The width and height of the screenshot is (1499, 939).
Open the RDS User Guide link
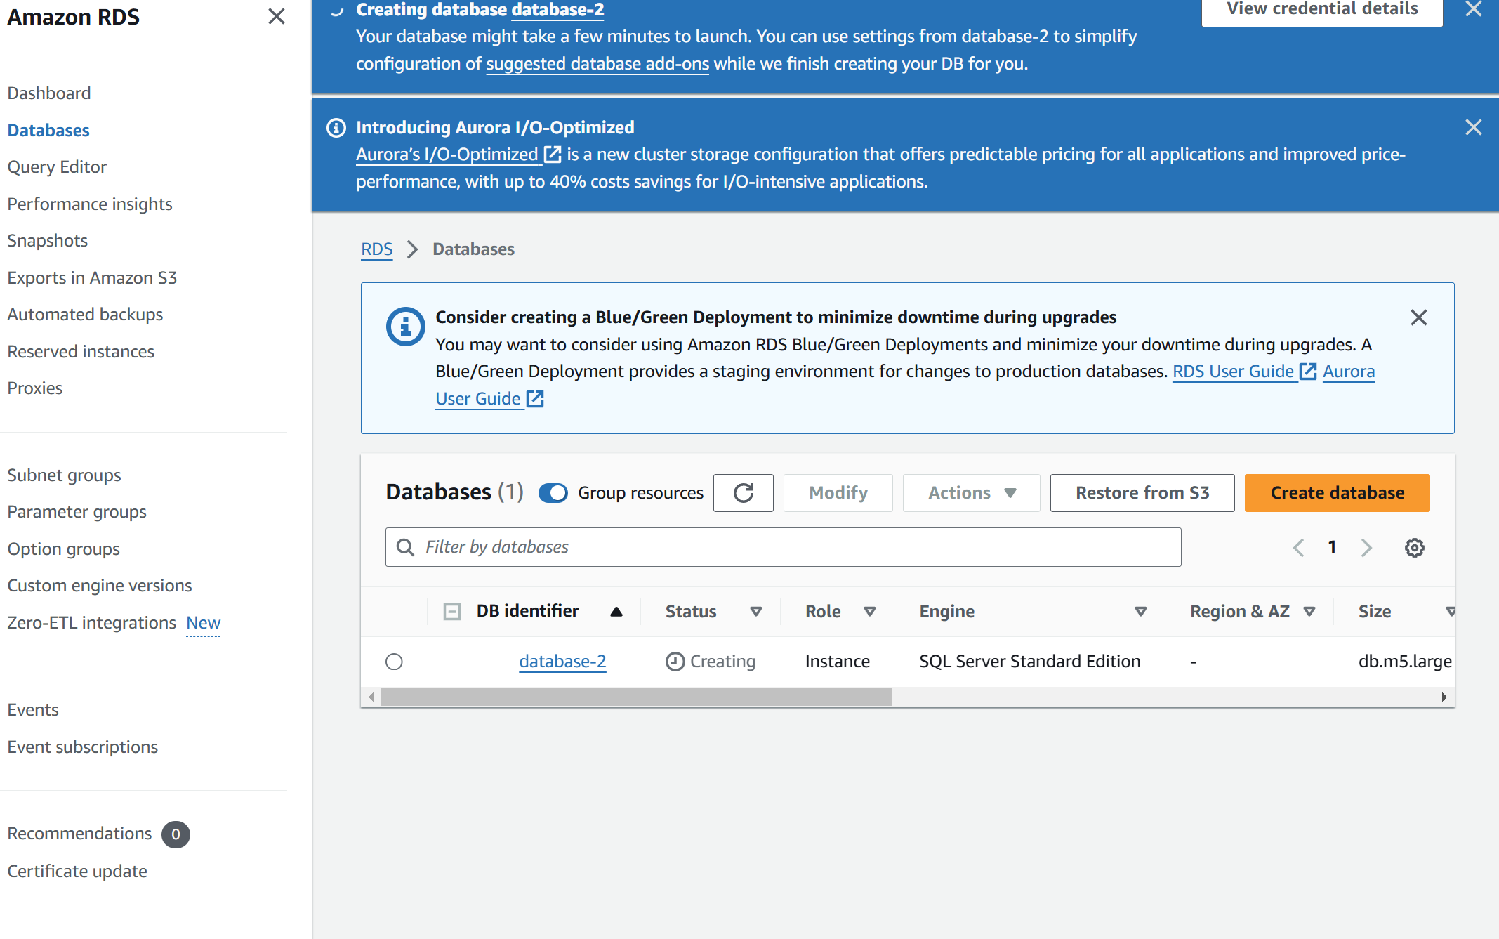click(1233, 372)
